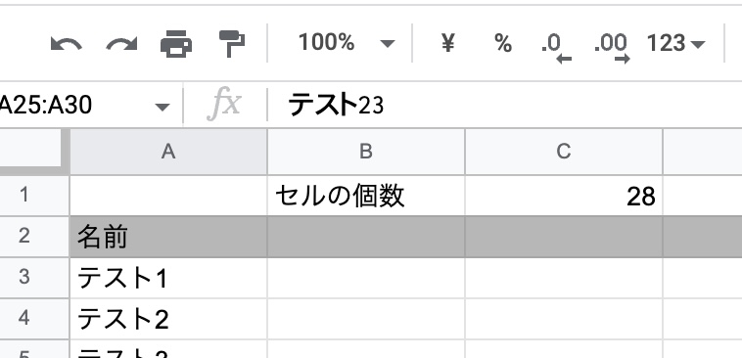
Task: Apply yen currency format
Action: click(x=447, y=43)
